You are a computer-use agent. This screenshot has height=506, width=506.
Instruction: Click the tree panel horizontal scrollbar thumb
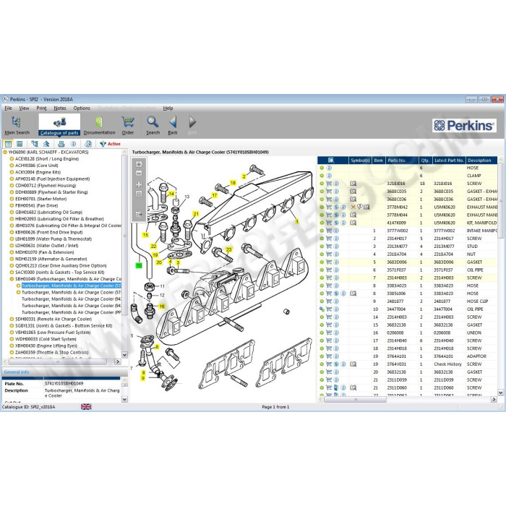[x=58, y=361]
